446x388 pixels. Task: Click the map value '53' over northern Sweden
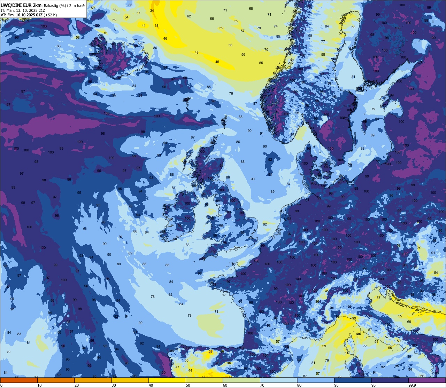[x=343, y=22]
